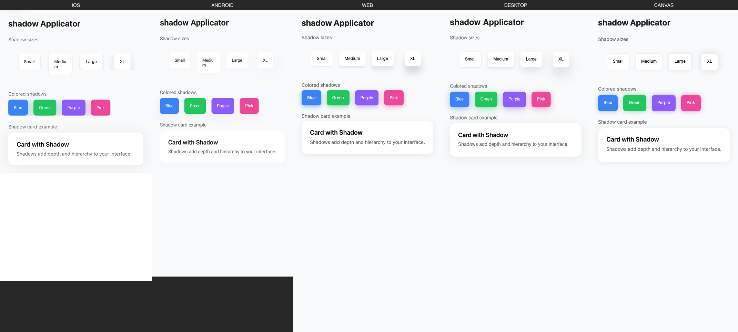Click the 'Shadow card example' label in Android panel
Viewport: 738px width, 332px height.
pos(183,125)
